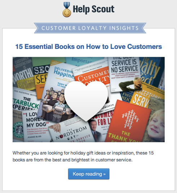Click the Customer Loyalty Insights ribbon banner
The image size is (177, 193).
(90, 28)
